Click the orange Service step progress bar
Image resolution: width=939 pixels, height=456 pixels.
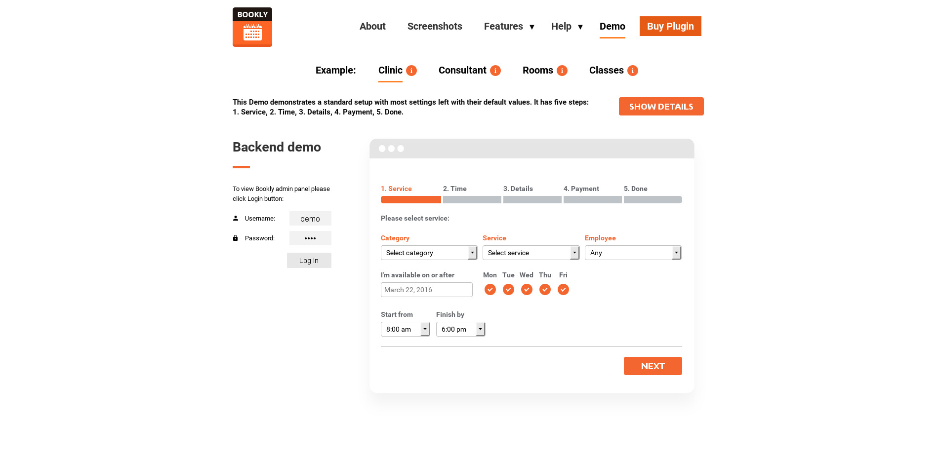410,200
